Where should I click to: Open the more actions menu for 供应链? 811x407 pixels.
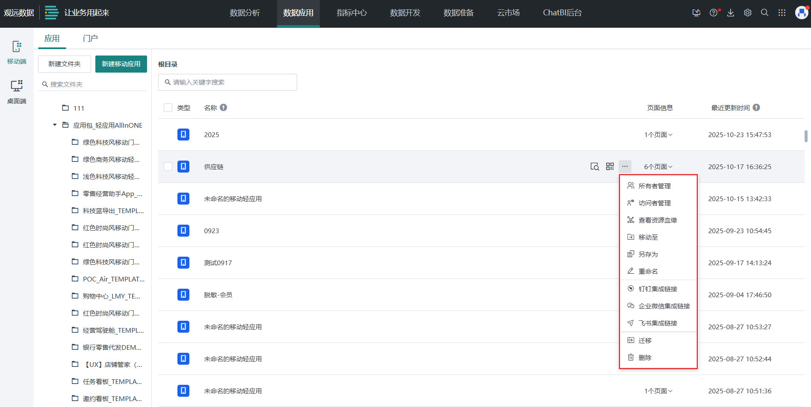tap(625, 167)
